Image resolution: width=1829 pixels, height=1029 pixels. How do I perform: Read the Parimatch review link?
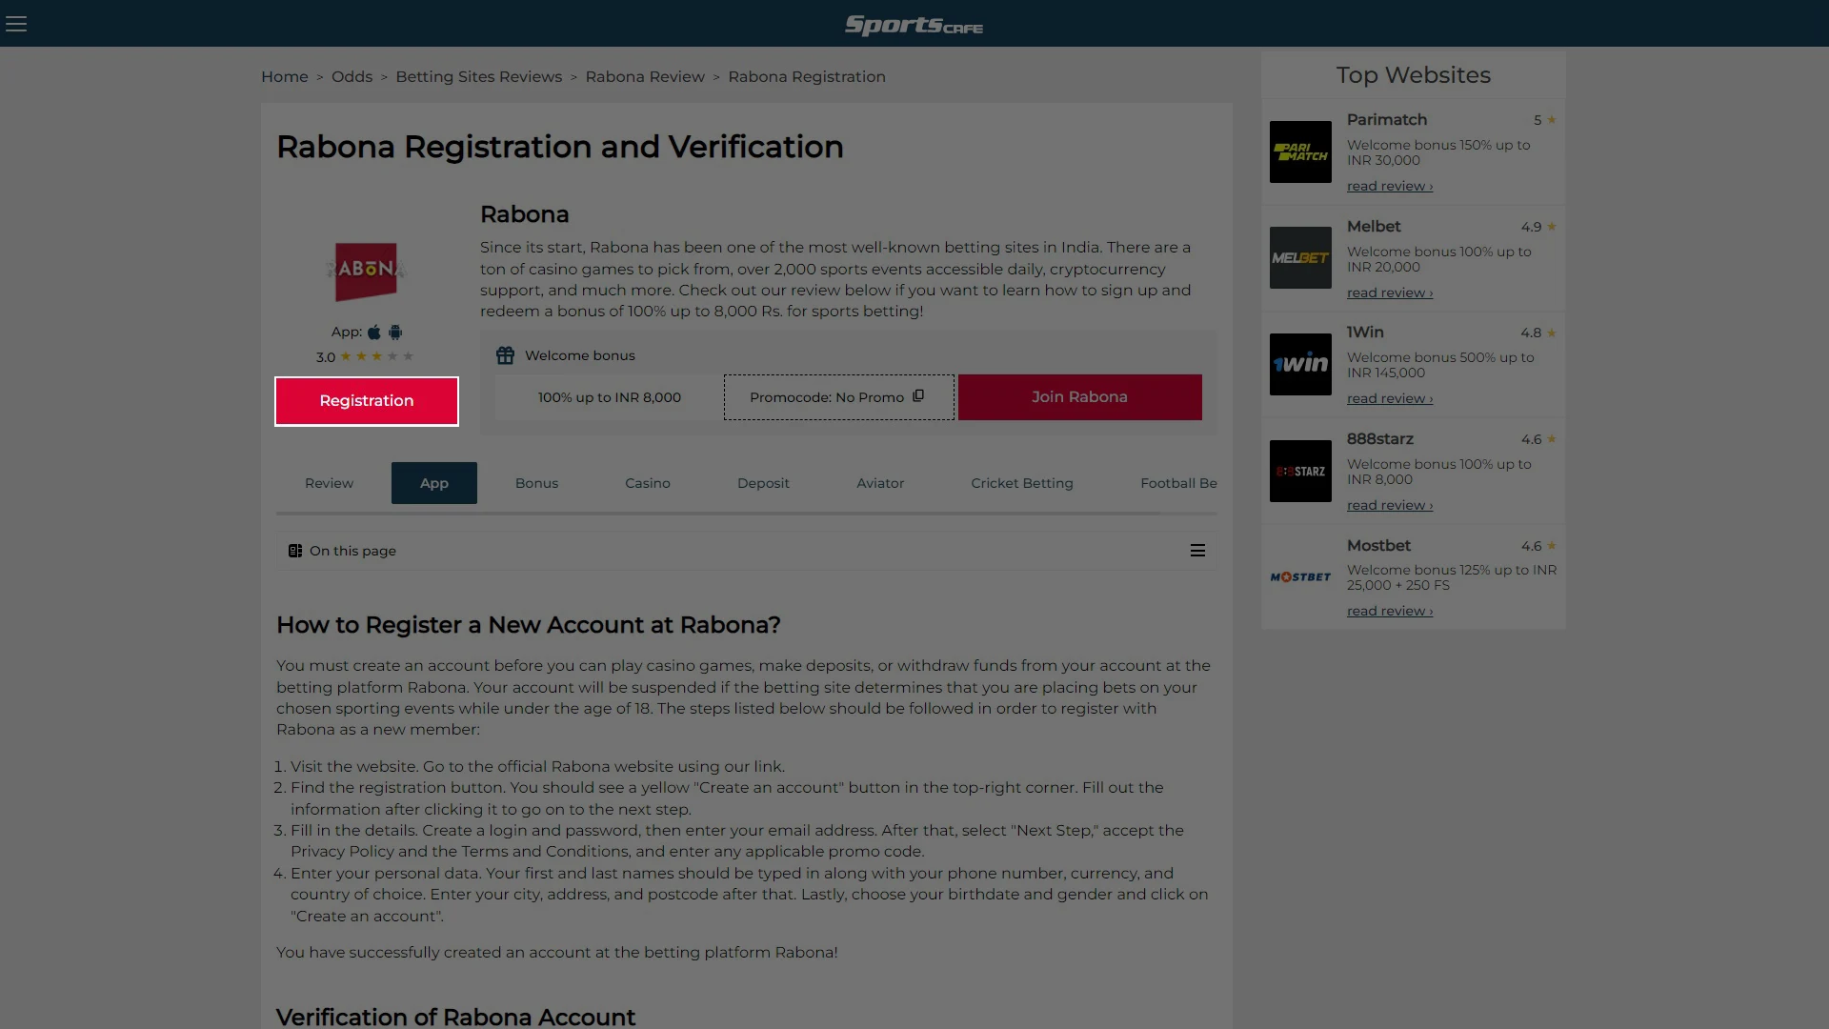click(x=1387, y=186)
